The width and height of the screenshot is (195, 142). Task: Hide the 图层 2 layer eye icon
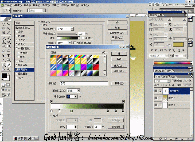tap(156, 98)
